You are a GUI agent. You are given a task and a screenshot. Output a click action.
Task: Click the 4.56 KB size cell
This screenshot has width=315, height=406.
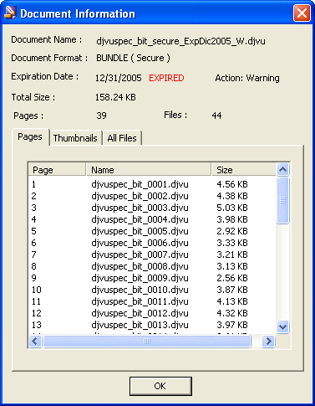[232, 184]
